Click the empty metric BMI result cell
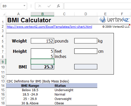Screen dimensions: 131x106 [x=86, y=67]
